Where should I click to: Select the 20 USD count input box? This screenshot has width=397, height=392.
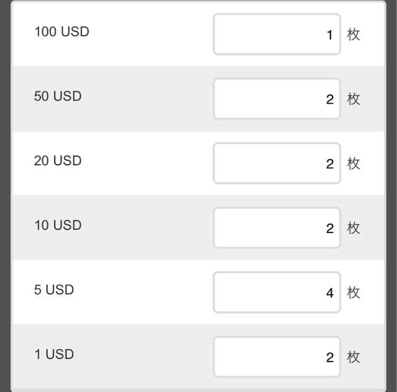pos(276,163)
